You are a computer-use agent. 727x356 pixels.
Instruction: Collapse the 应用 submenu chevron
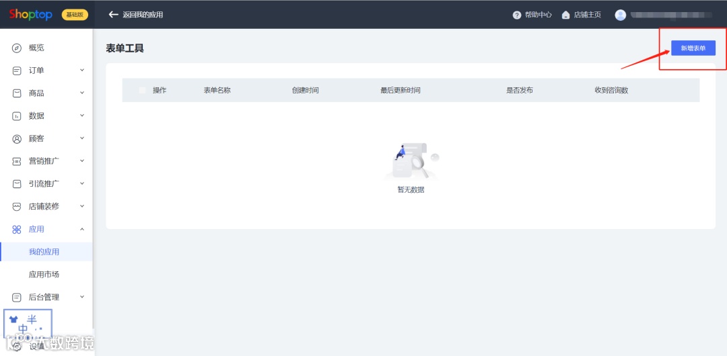(x=82, y=229)
